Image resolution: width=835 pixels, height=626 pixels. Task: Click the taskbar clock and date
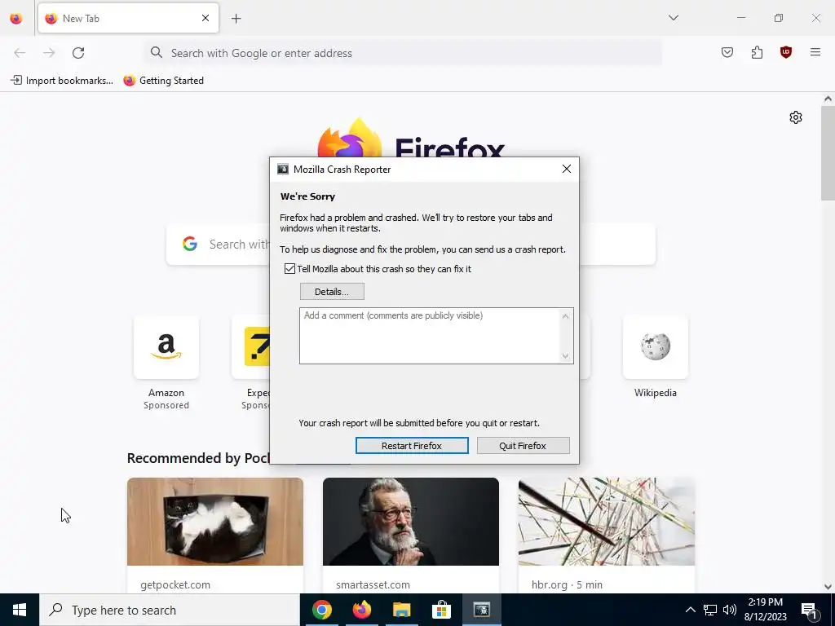[x=765, y=610]
